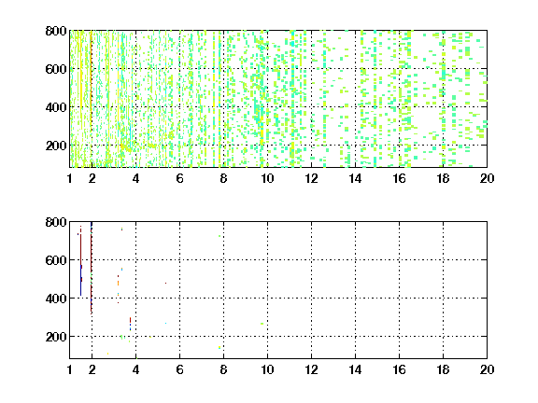The image size is (538, 403).
Task: Click x-axis tick label 16 on bottom plot
Action: coord(399,369)
